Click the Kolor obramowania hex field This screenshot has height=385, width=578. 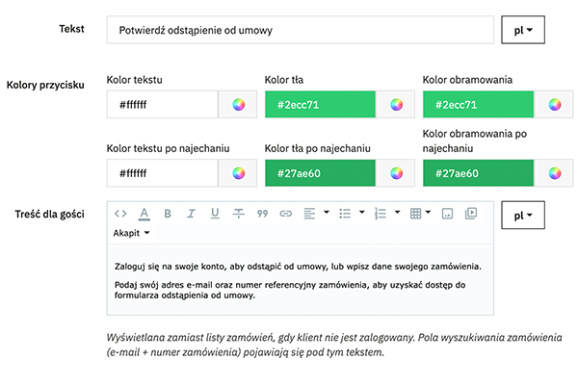[x=478, y=105]
